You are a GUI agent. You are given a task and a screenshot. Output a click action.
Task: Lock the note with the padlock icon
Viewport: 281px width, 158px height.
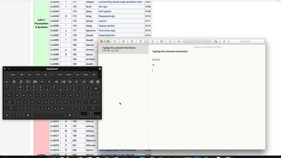153,41
